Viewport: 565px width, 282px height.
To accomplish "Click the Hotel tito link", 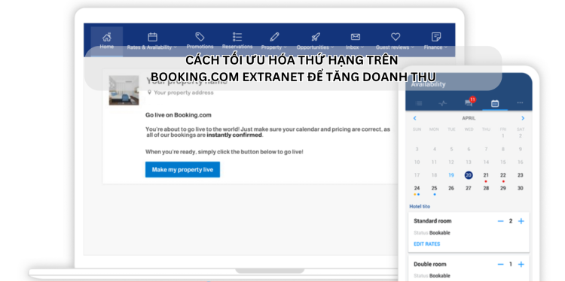I will click(x=420, y=207).
